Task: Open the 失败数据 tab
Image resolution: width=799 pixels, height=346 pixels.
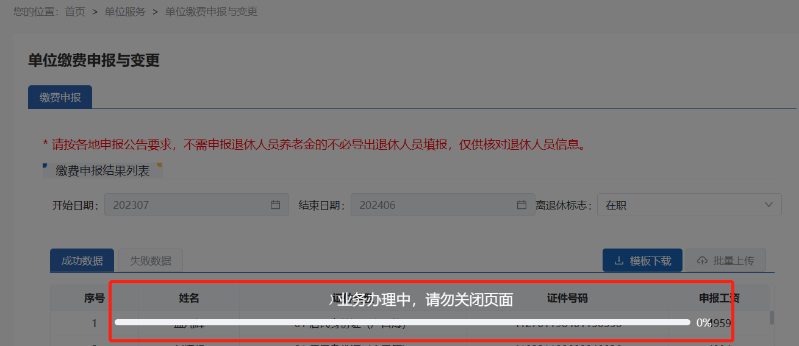Action: tap(151, 261)
